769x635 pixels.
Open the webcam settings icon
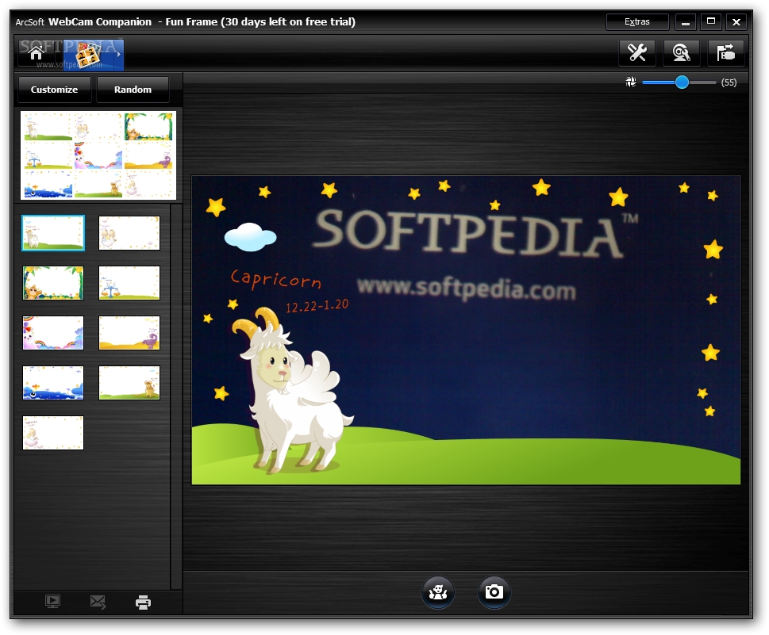point(681,53)
